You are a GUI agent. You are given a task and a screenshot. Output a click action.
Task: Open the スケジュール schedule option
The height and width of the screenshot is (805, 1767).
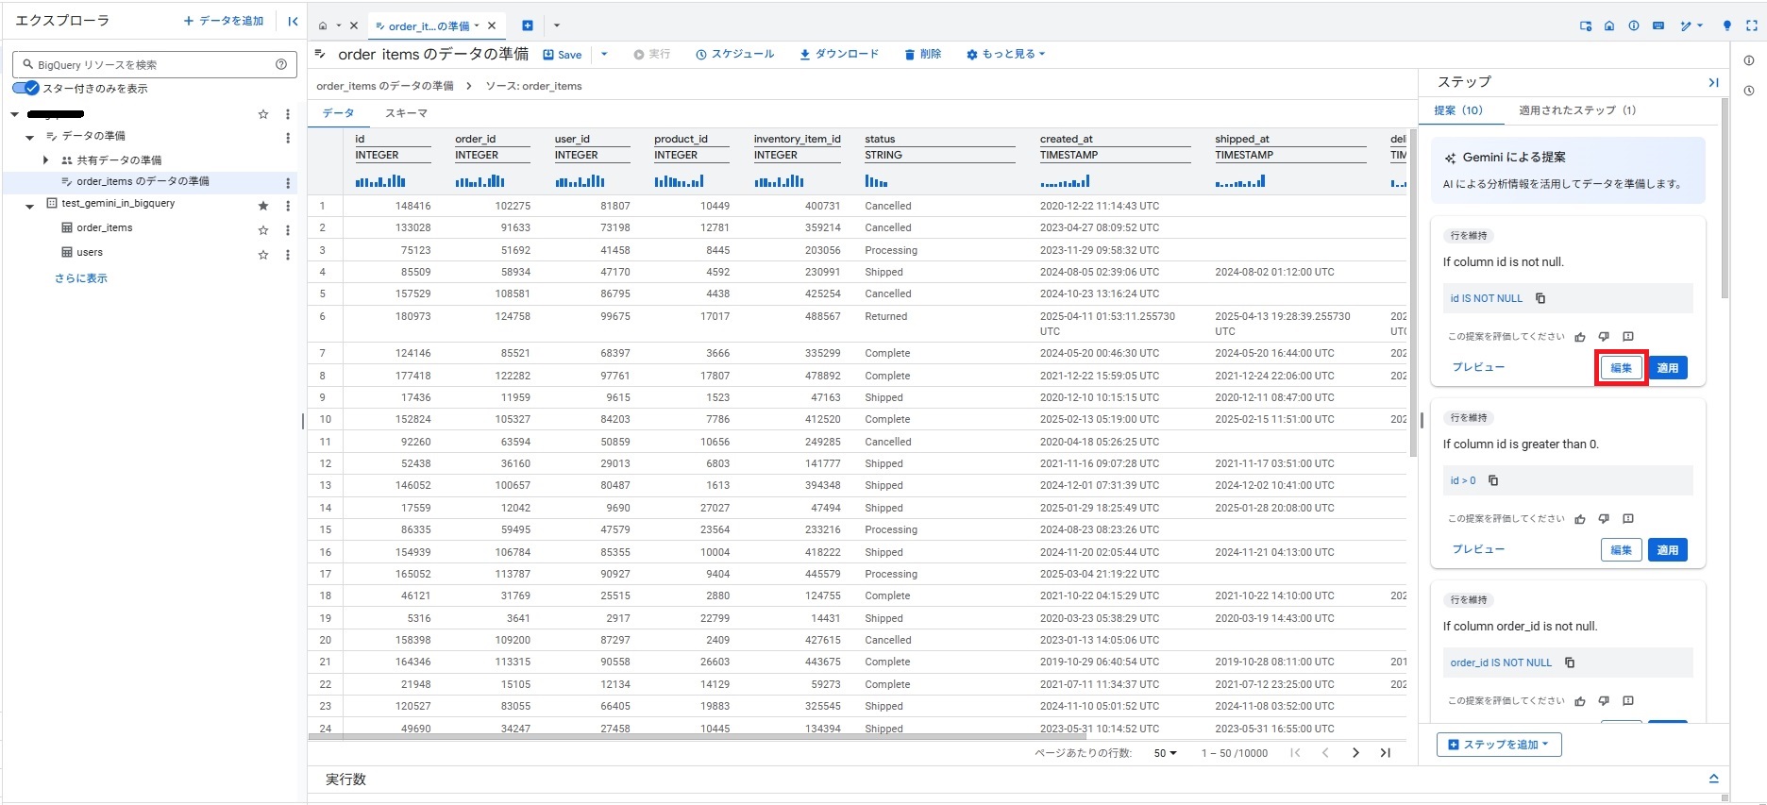click(735, 55)
